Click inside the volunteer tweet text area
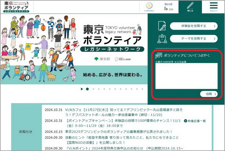This screenshot has width=225, height=151. [x=186, y=76]
